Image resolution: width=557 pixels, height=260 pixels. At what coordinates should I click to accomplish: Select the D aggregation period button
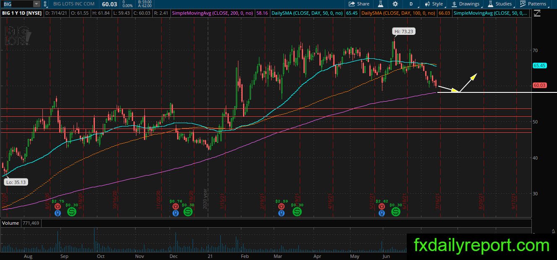411,4
